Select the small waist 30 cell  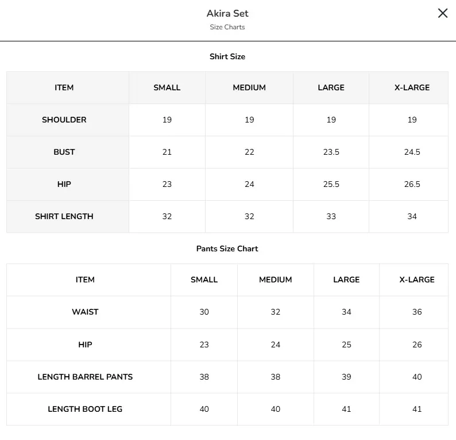click(x=204, y=312)
